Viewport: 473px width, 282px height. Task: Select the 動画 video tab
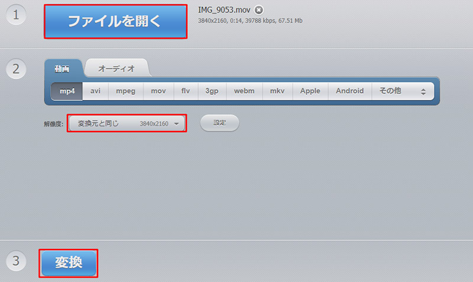pos(62,68)
